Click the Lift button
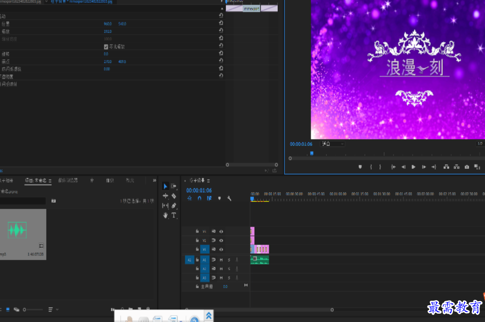The height and width of the screenshot is (322, 485). [x=446, y=167]
